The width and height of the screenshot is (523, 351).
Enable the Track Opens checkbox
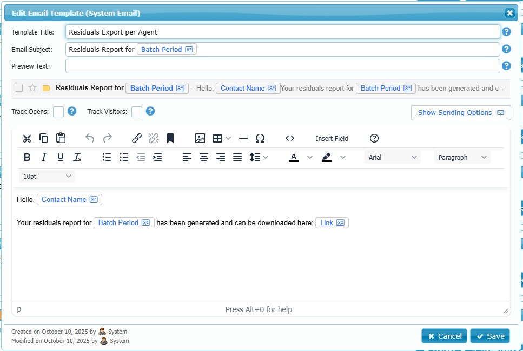click(x=58, y=112)
